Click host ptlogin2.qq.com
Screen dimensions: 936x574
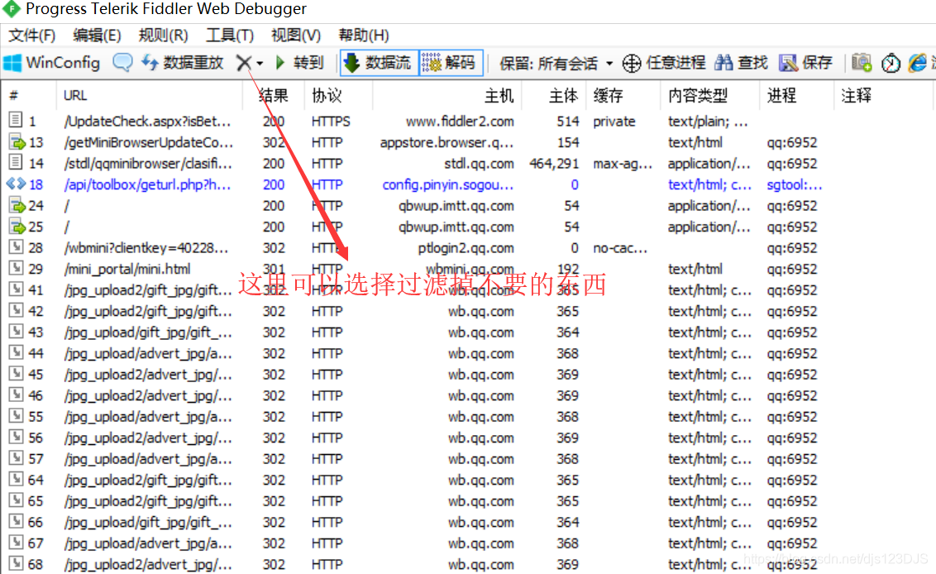tap(466, 248)
